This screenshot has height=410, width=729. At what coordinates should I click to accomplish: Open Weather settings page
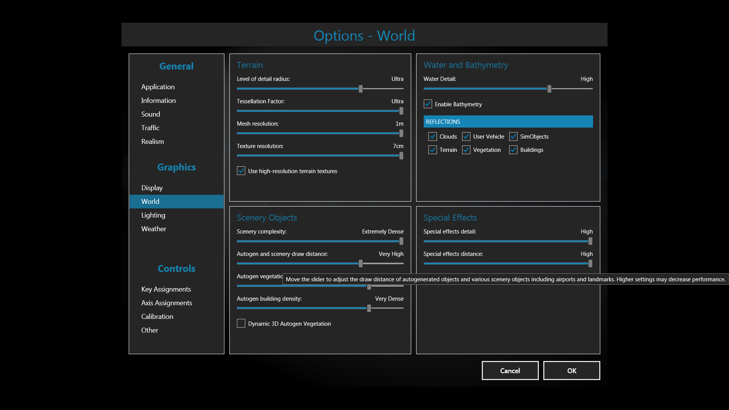pos(153,229)
